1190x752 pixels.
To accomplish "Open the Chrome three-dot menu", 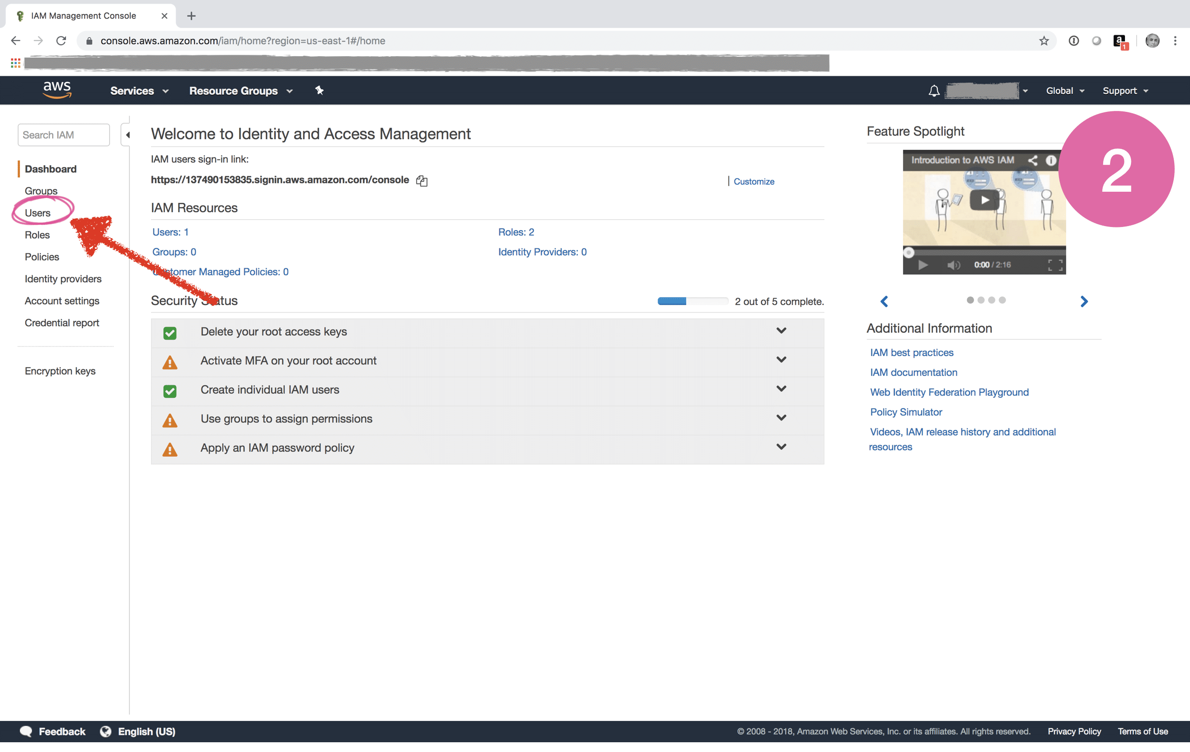I will point(1175,41).
